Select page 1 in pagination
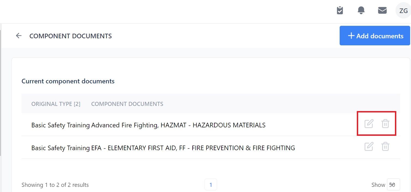The width and height of the screenshot is (411, 192). [x=211, y=185]
